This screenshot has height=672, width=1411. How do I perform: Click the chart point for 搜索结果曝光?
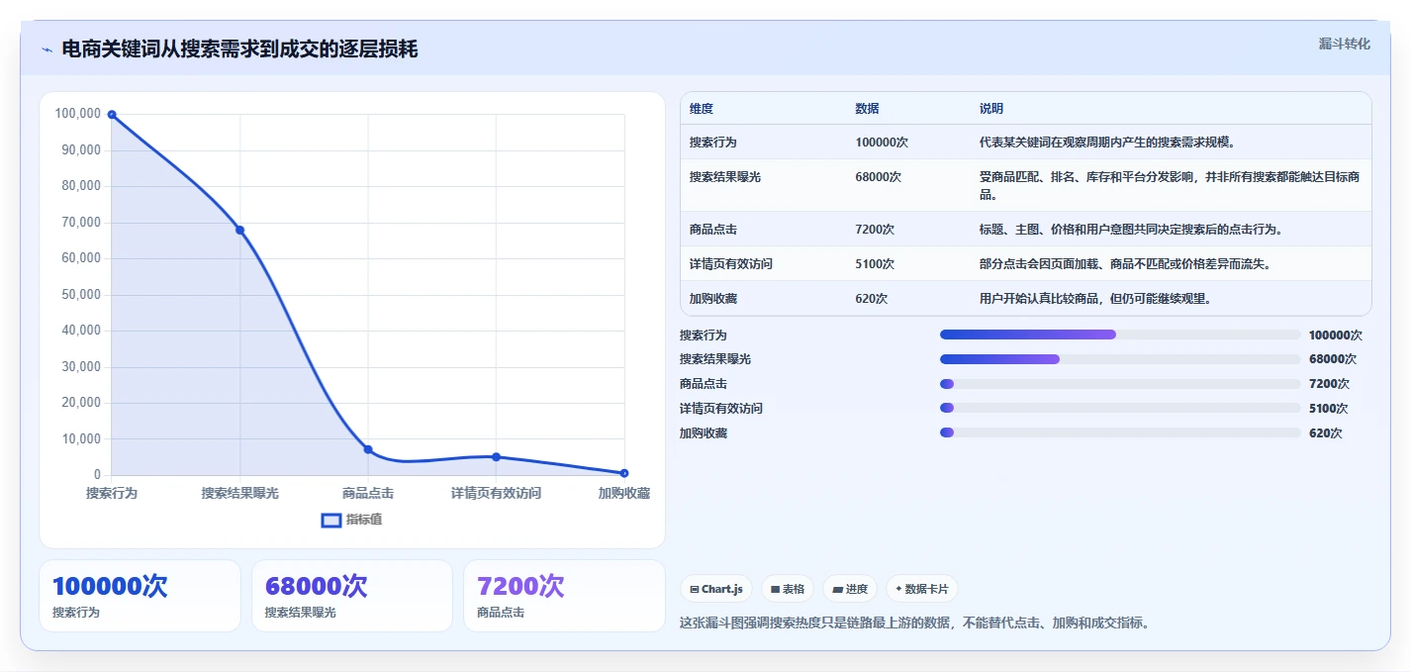(239, 230)
